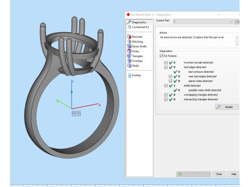The image size is (250, 187).
Task: Click the WCS label in viewport
Action: [76, 113]
